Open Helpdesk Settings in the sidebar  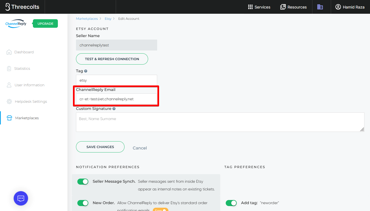[31, 101]
